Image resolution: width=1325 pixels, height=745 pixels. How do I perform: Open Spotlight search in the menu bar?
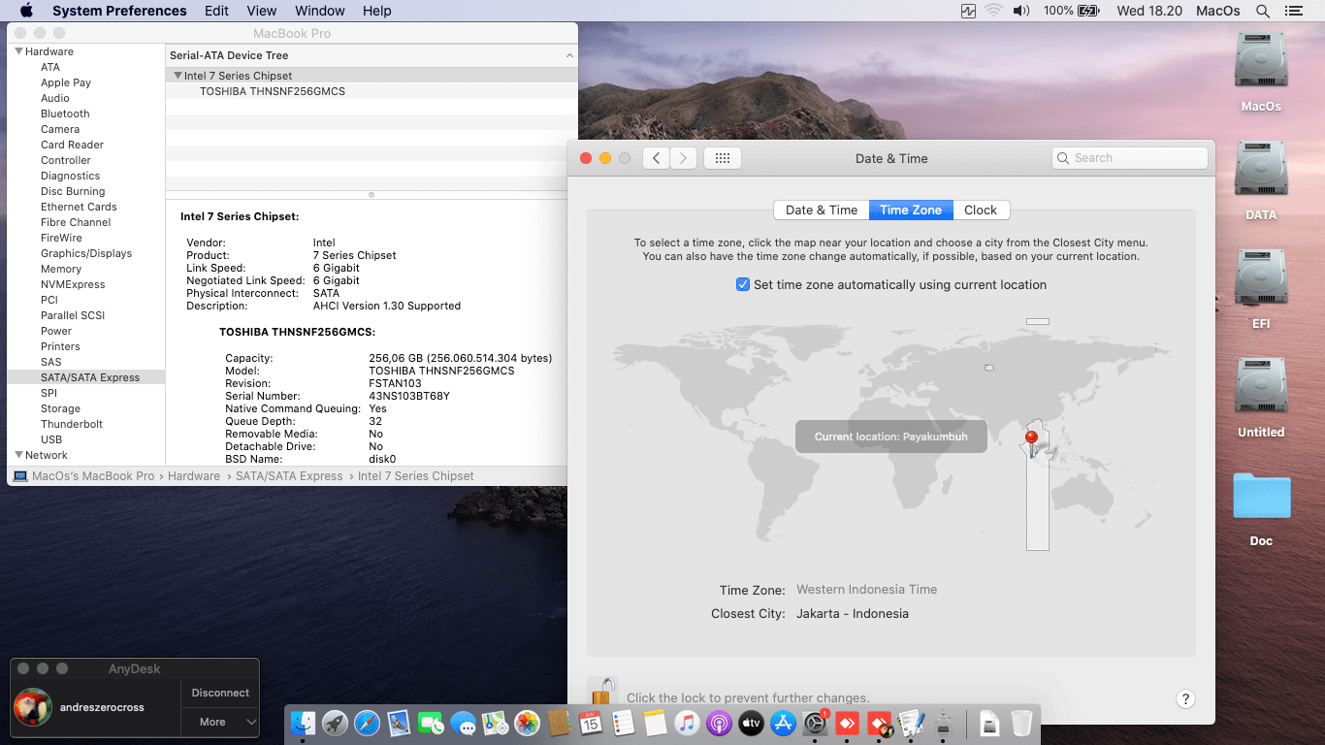click(1262, 11)
